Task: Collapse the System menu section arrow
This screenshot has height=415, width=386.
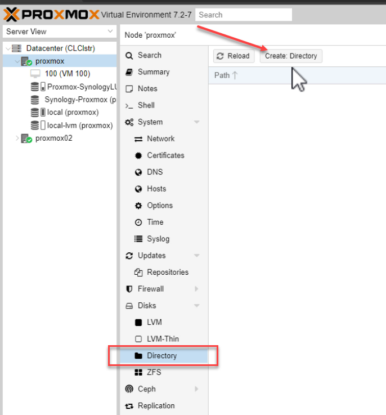Action: coord(196,122)
